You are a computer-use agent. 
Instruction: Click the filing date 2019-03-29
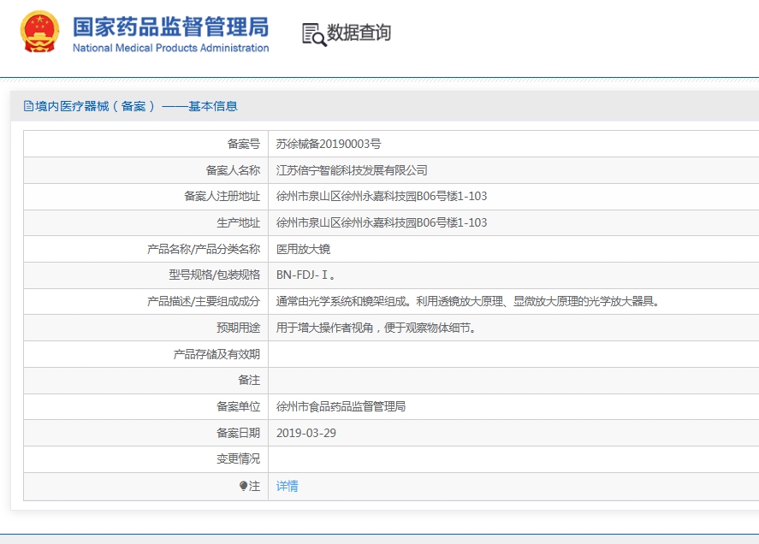pyautogui.click(x=306, y=433)
